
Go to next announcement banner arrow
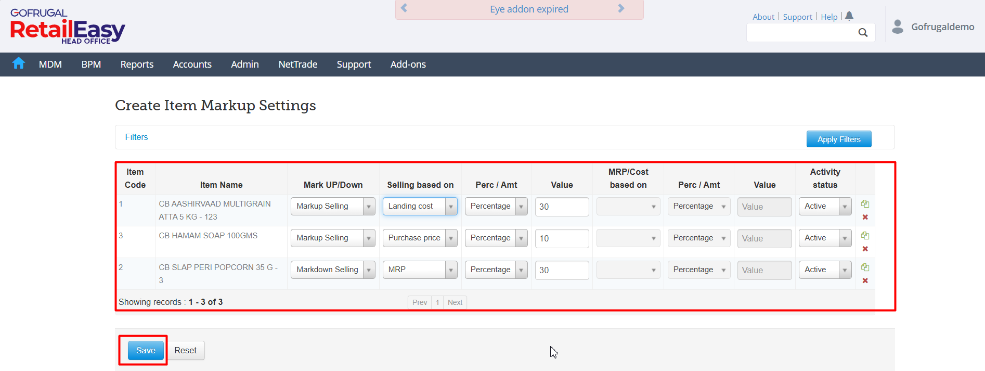[621, 8]
